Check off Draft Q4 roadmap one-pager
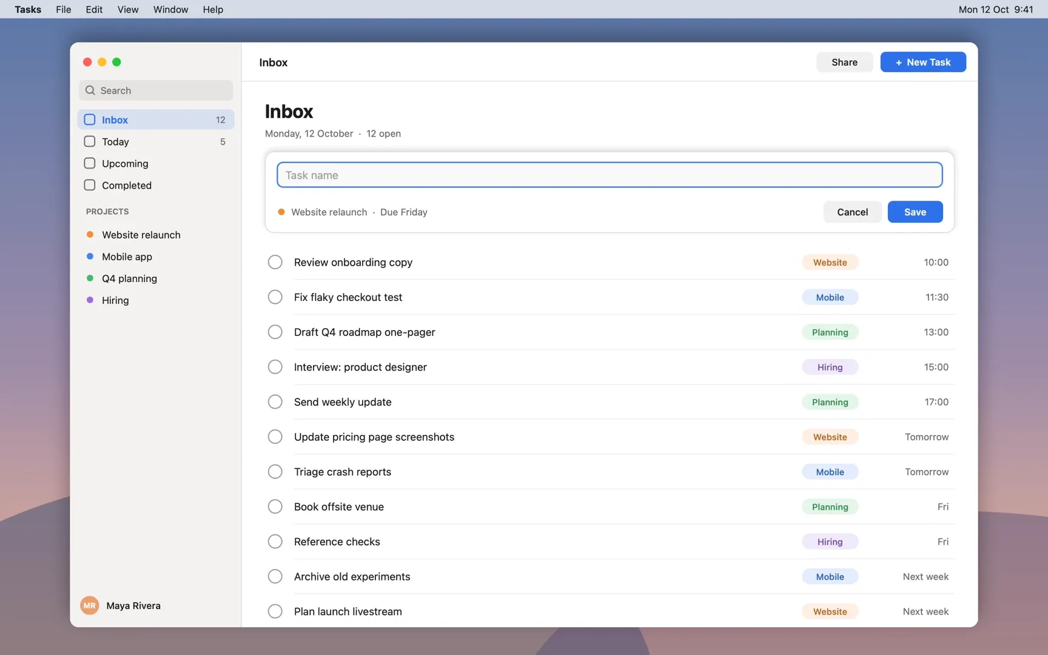This screenshot has width=1048, height=655. pyautogui.click(x=275, y=332)
